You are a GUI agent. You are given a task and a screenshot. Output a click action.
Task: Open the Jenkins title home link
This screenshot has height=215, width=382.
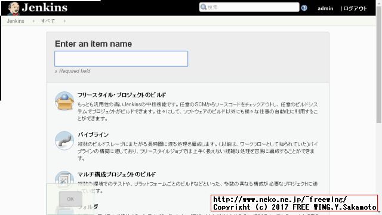click(45, 8)
